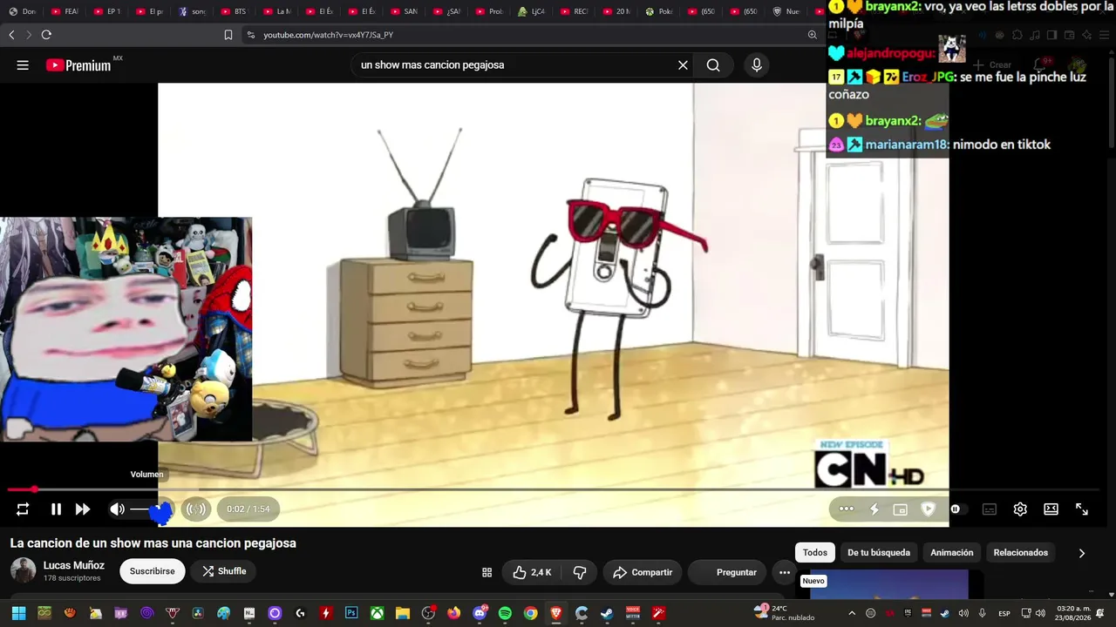The height and width of the screenshot is (627, 1116).
Task: Open the player three-dots more options
Action: click(847, 509)
